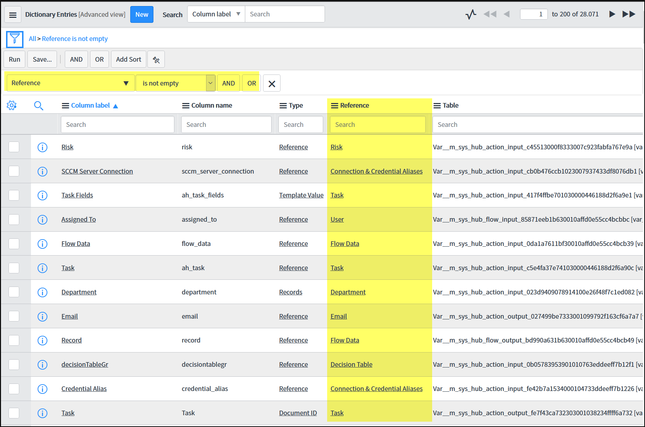Open the SCCM Server Connection link

(x=97, y=171)
